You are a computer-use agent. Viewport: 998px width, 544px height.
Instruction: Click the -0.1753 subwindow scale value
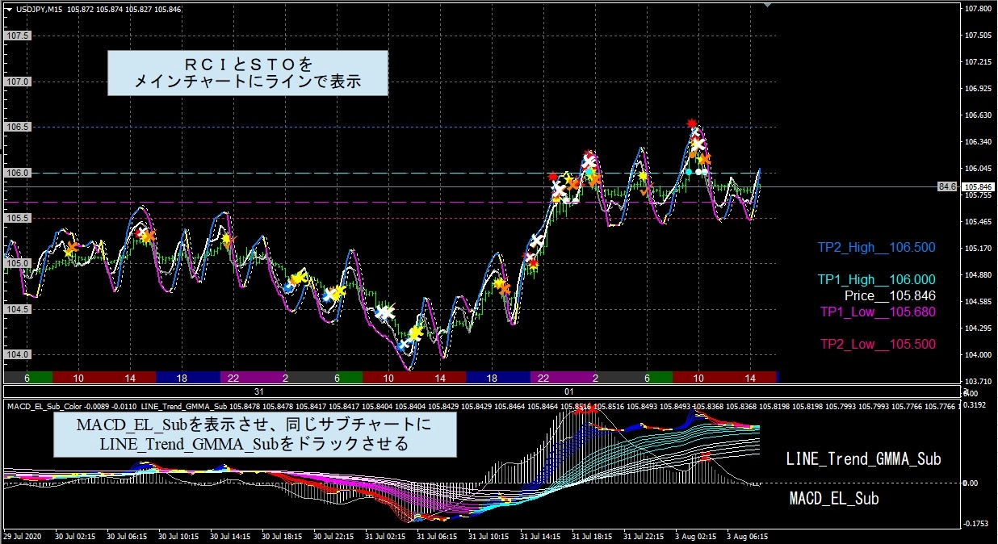point(978,523)
